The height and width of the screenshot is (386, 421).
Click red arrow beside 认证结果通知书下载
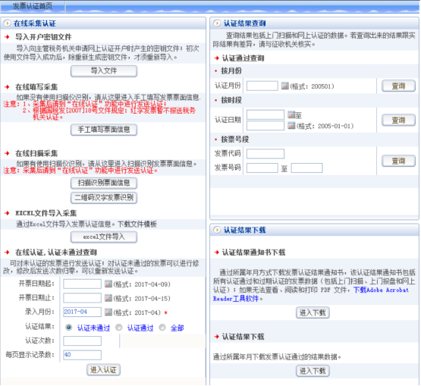click(x=217, y=253)
